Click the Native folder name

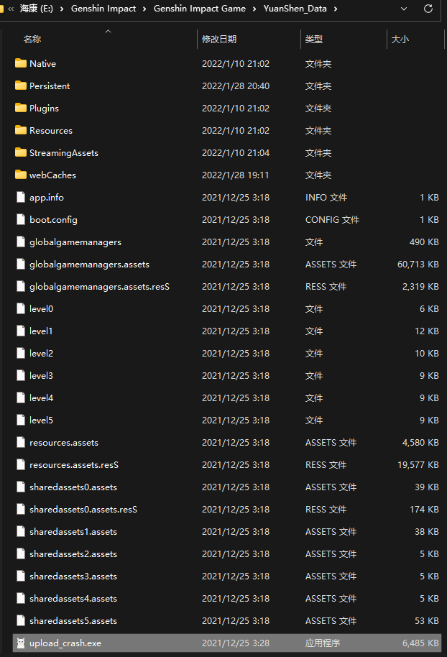click(42, 63)
